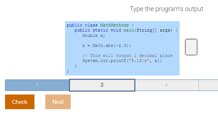
Task: Click the 'This will output 1 decimal place' comment
Action: click(x=127, y=56)
